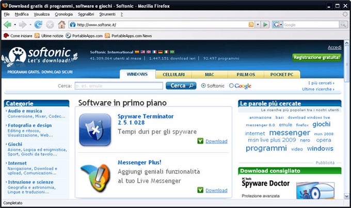
Task: Click the scrollbar up arrow
Action: click(347, 43)
